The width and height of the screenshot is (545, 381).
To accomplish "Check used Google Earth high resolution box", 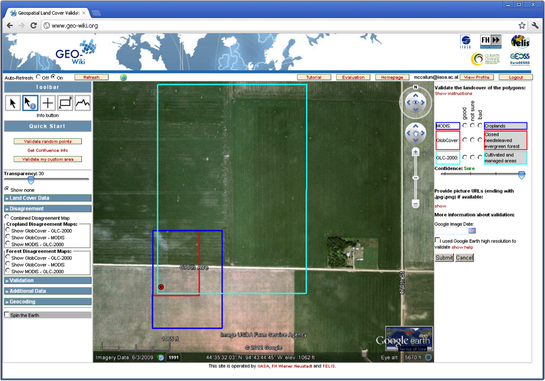I will (437, 240).
